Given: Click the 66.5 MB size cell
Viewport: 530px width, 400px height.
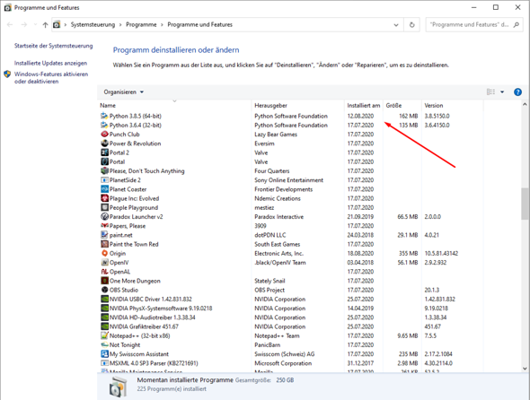Looking at the screenshot, I should [408, 216].
